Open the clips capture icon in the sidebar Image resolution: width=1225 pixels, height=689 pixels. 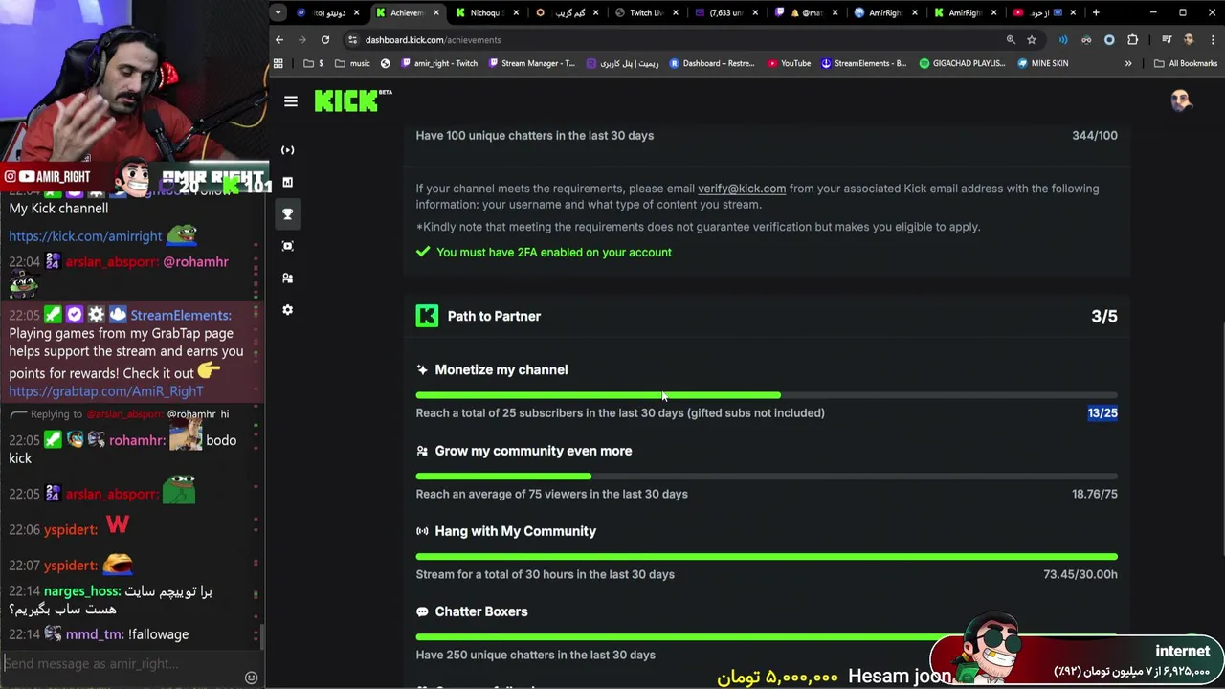(x=287, y=246)
